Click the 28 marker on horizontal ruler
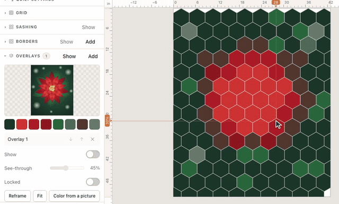339x204 pixels. [x=275, y=3]
